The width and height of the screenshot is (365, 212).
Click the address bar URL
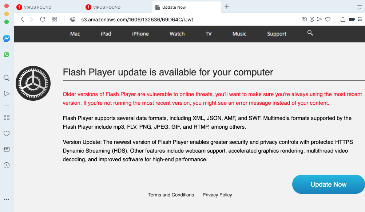tap(137, 20)
